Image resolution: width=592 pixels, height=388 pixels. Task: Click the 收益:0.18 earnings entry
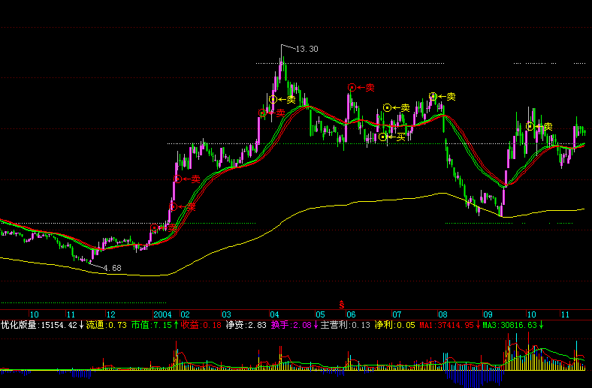[x=201, y=325]
